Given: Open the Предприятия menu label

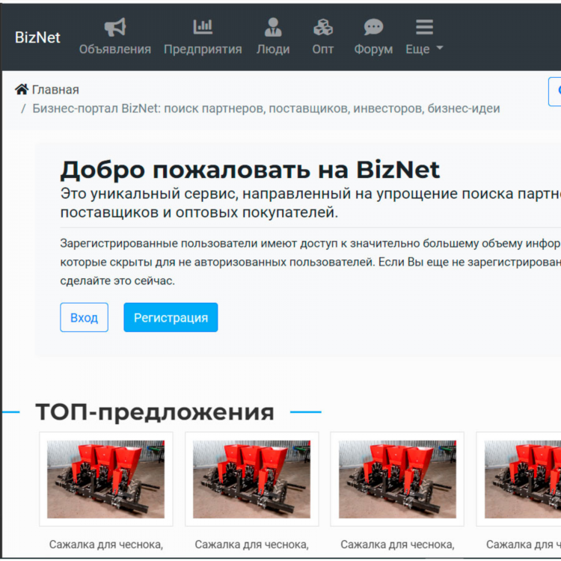Looking at the screenshot, I should [x=203, y=49].
